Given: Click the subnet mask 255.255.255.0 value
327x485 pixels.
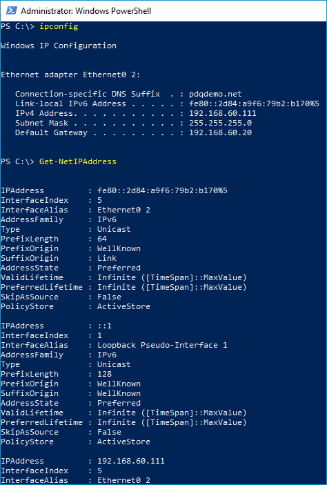Looking at the screenshot, I should [x=220, y=123].
